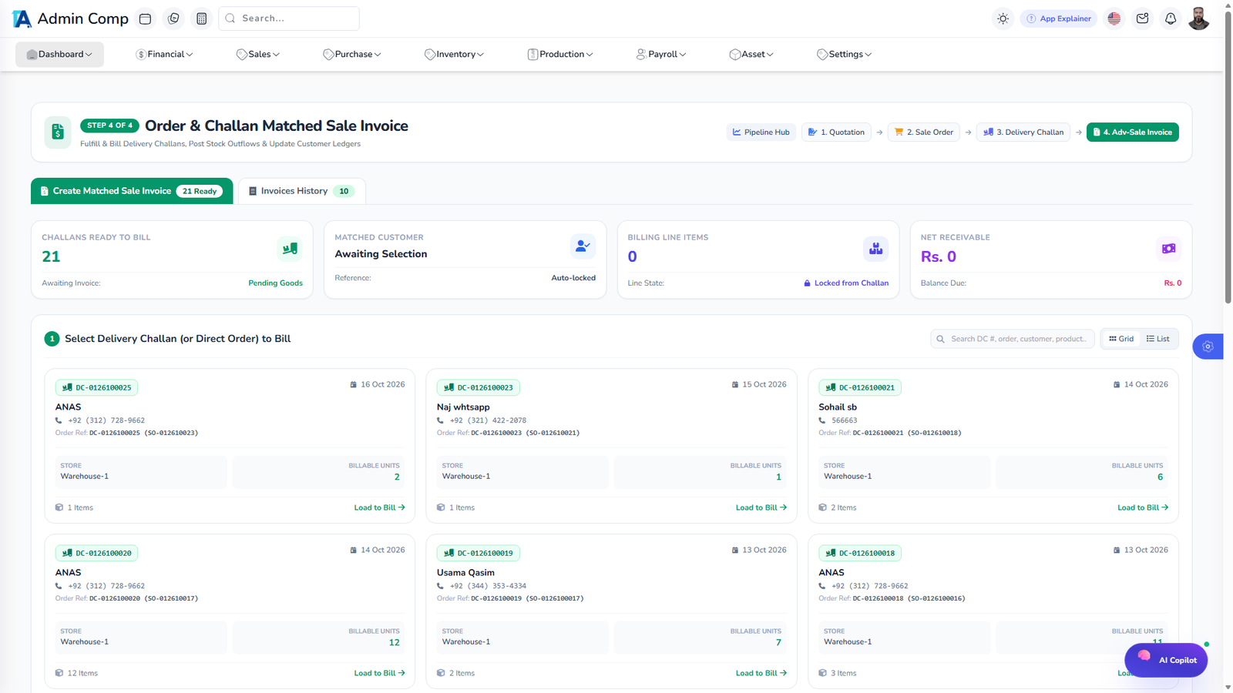
Task: Load DC-0126100020 to bill
Action: 379,673
